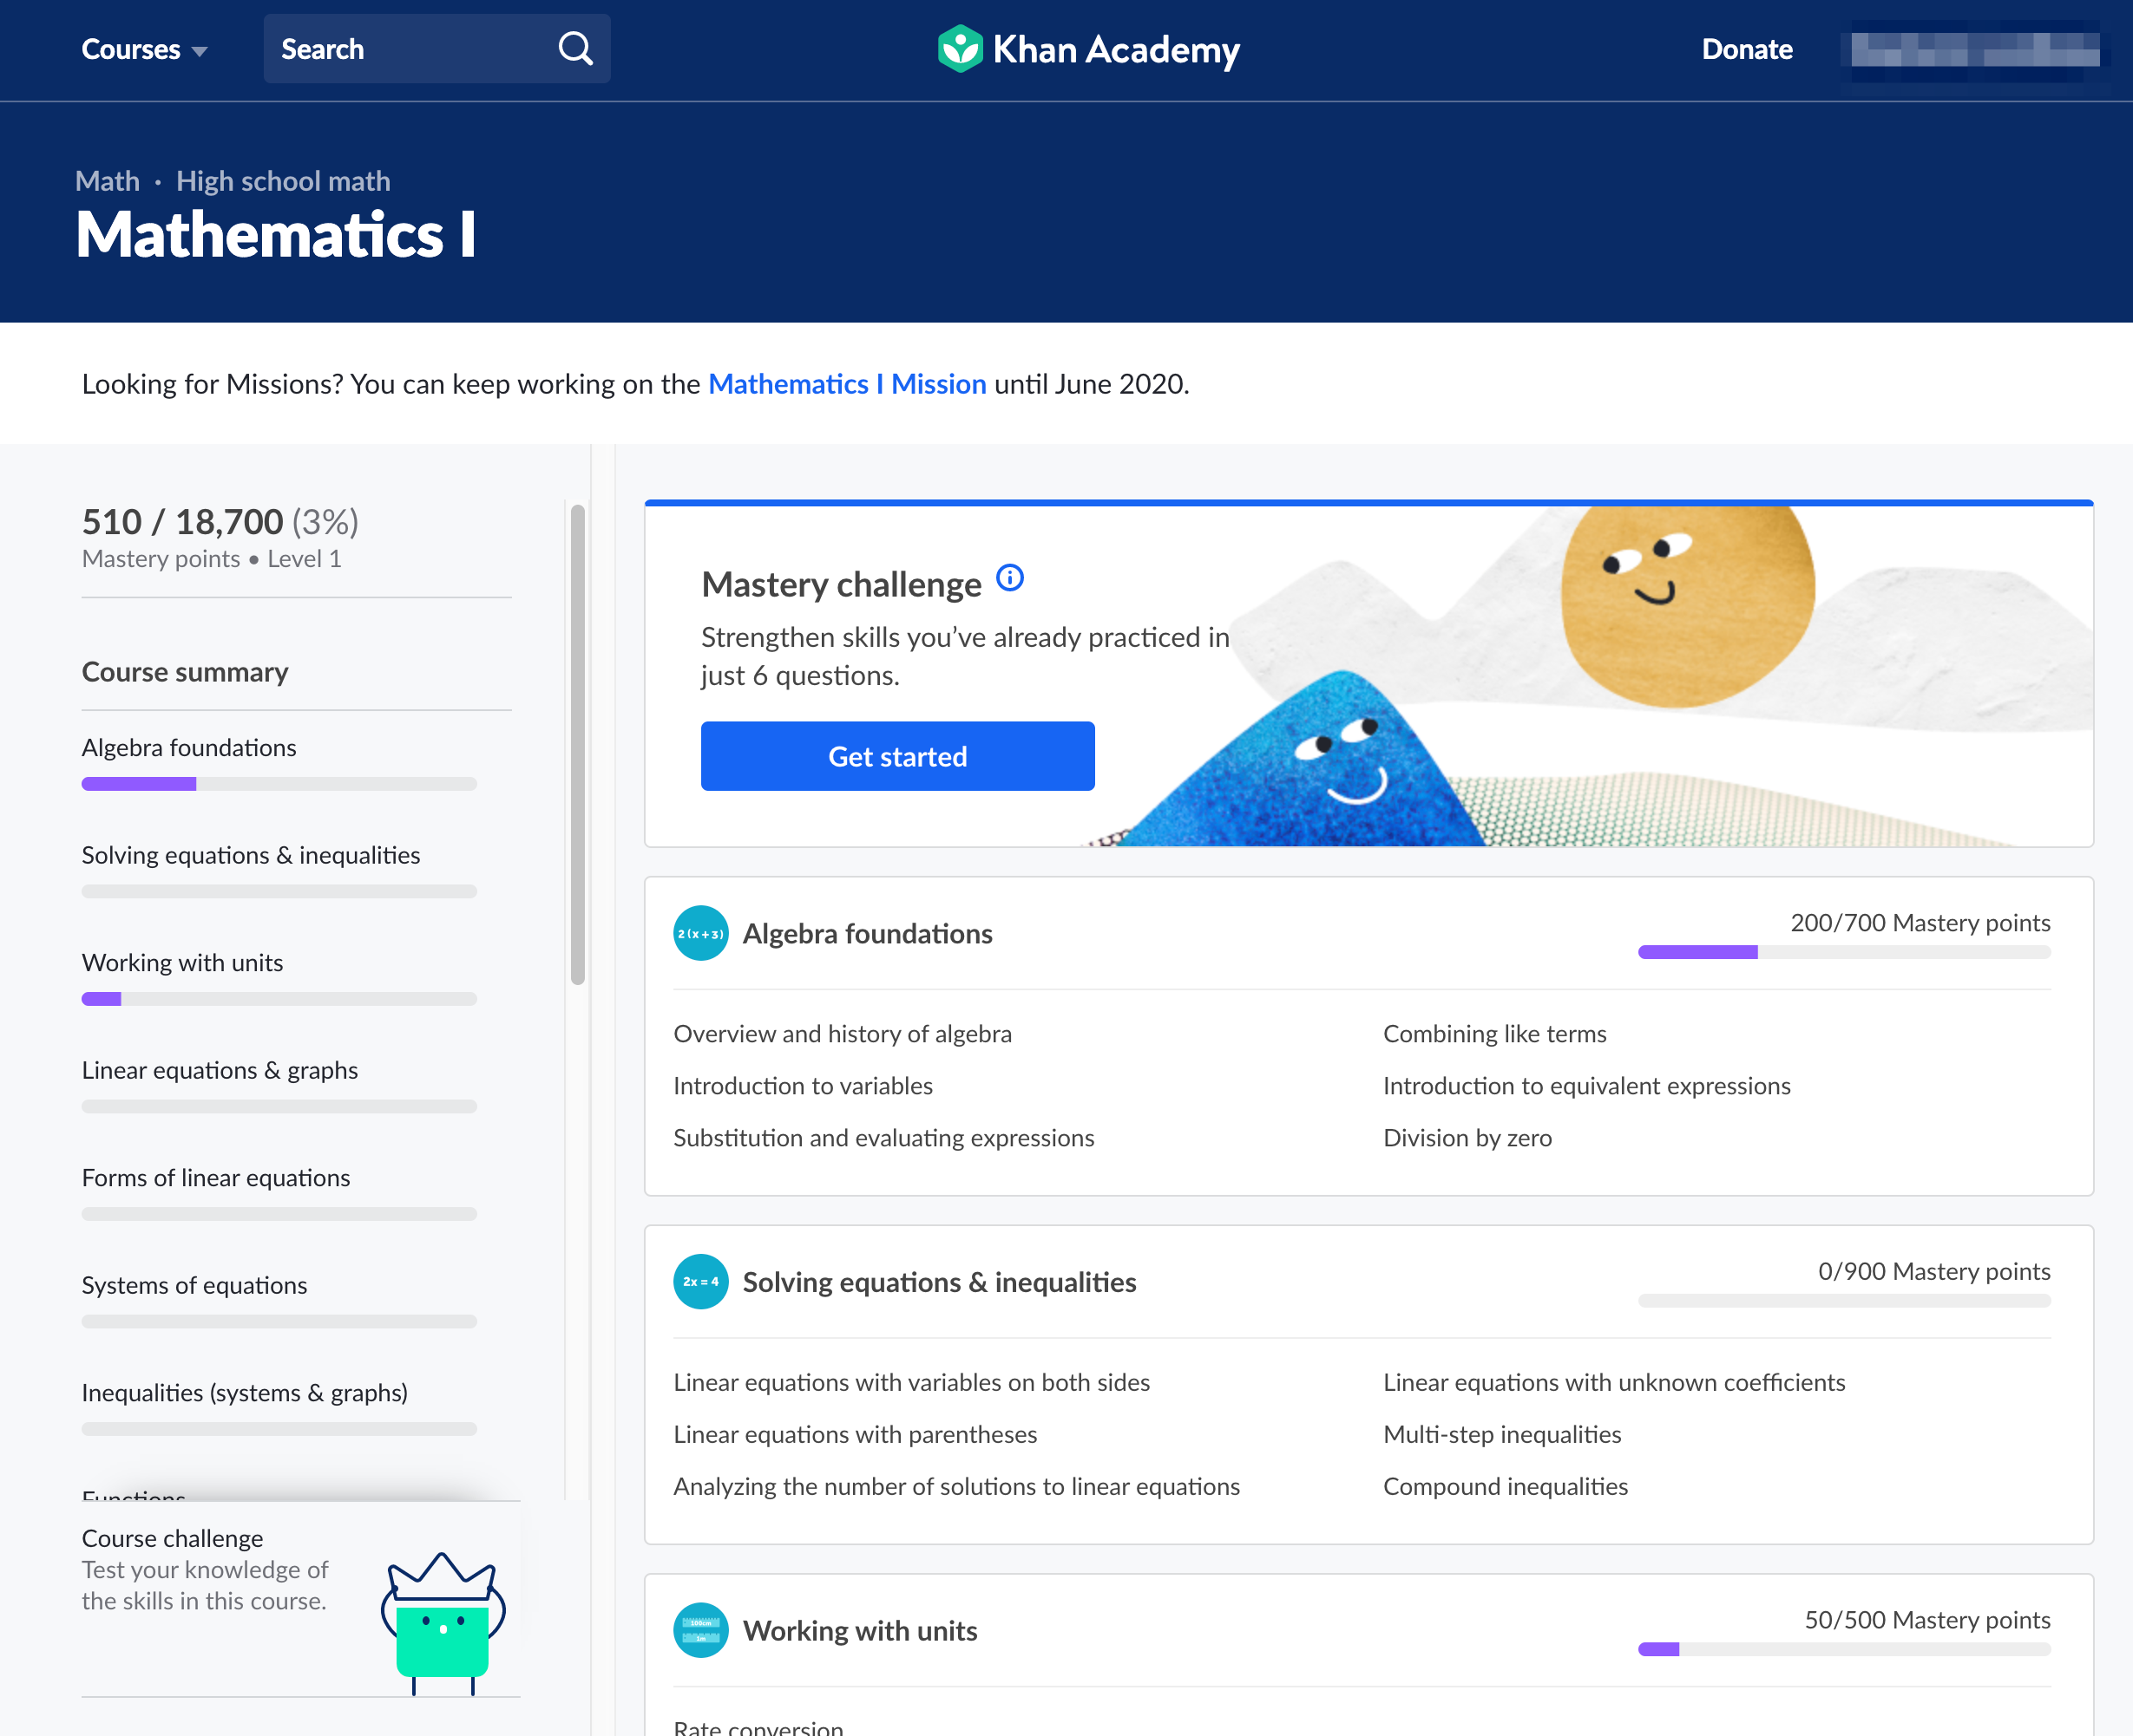This screenshot has height=1736, width=2133.
Task: Click the Math breadcrumb link
Action: [x=107, y=181]
